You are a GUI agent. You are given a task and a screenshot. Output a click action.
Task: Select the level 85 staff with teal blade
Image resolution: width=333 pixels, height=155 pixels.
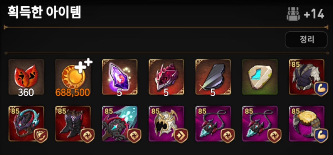click(x=120, y=124)
